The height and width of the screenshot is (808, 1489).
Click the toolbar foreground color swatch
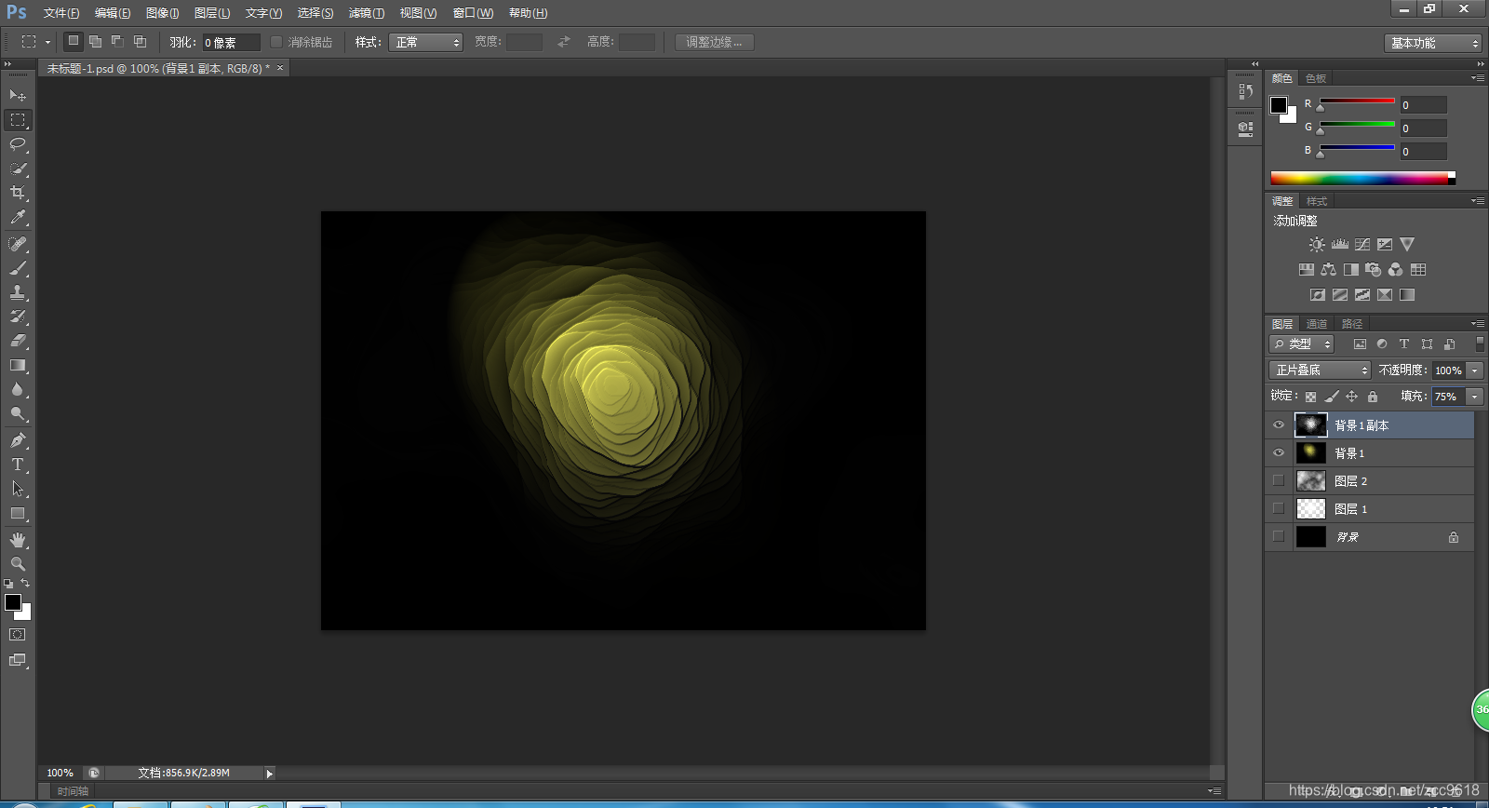(13, 602)
